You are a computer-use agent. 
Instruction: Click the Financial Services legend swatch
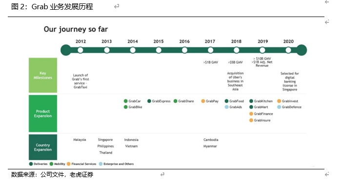(69, 164)
